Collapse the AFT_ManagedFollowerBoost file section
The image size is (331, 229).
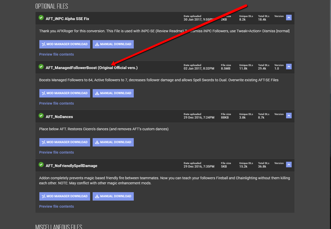289,67
